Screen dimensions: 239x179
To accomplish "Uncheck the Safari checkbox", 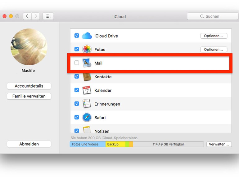I will coord(77,117).
